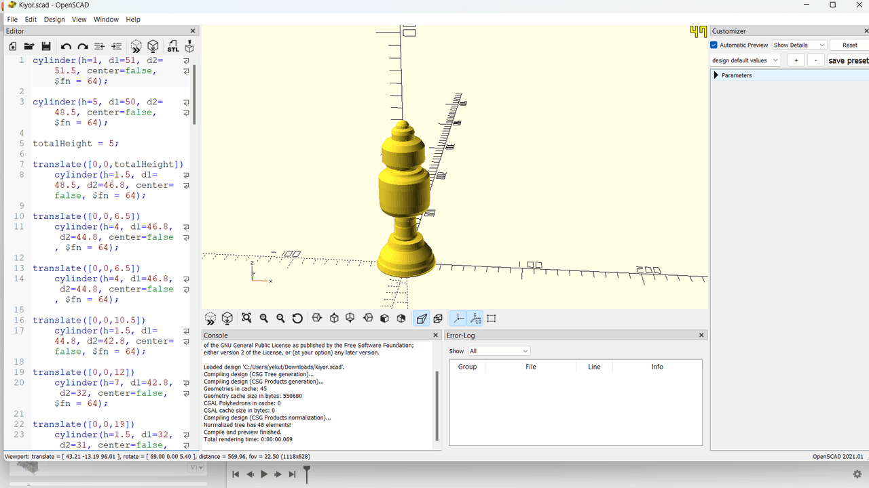Click the Zoom In magnifier icon
The width and height of the screenshot is (869, 488).
263,319
